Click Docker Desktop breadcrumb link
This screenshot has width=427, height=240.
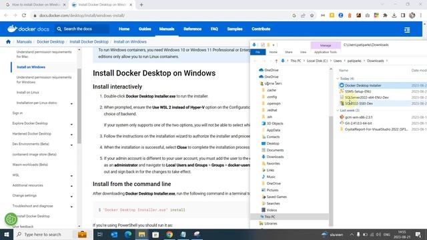[x=51, y=41]
